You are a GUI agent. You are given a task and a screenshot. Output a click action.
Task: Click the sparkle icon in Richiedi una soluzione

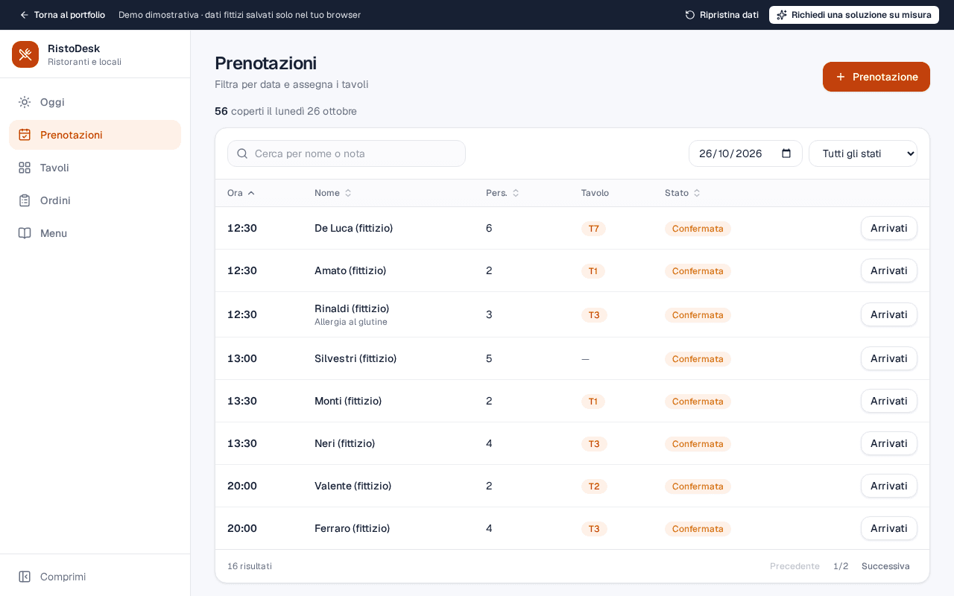coord(782,15)
